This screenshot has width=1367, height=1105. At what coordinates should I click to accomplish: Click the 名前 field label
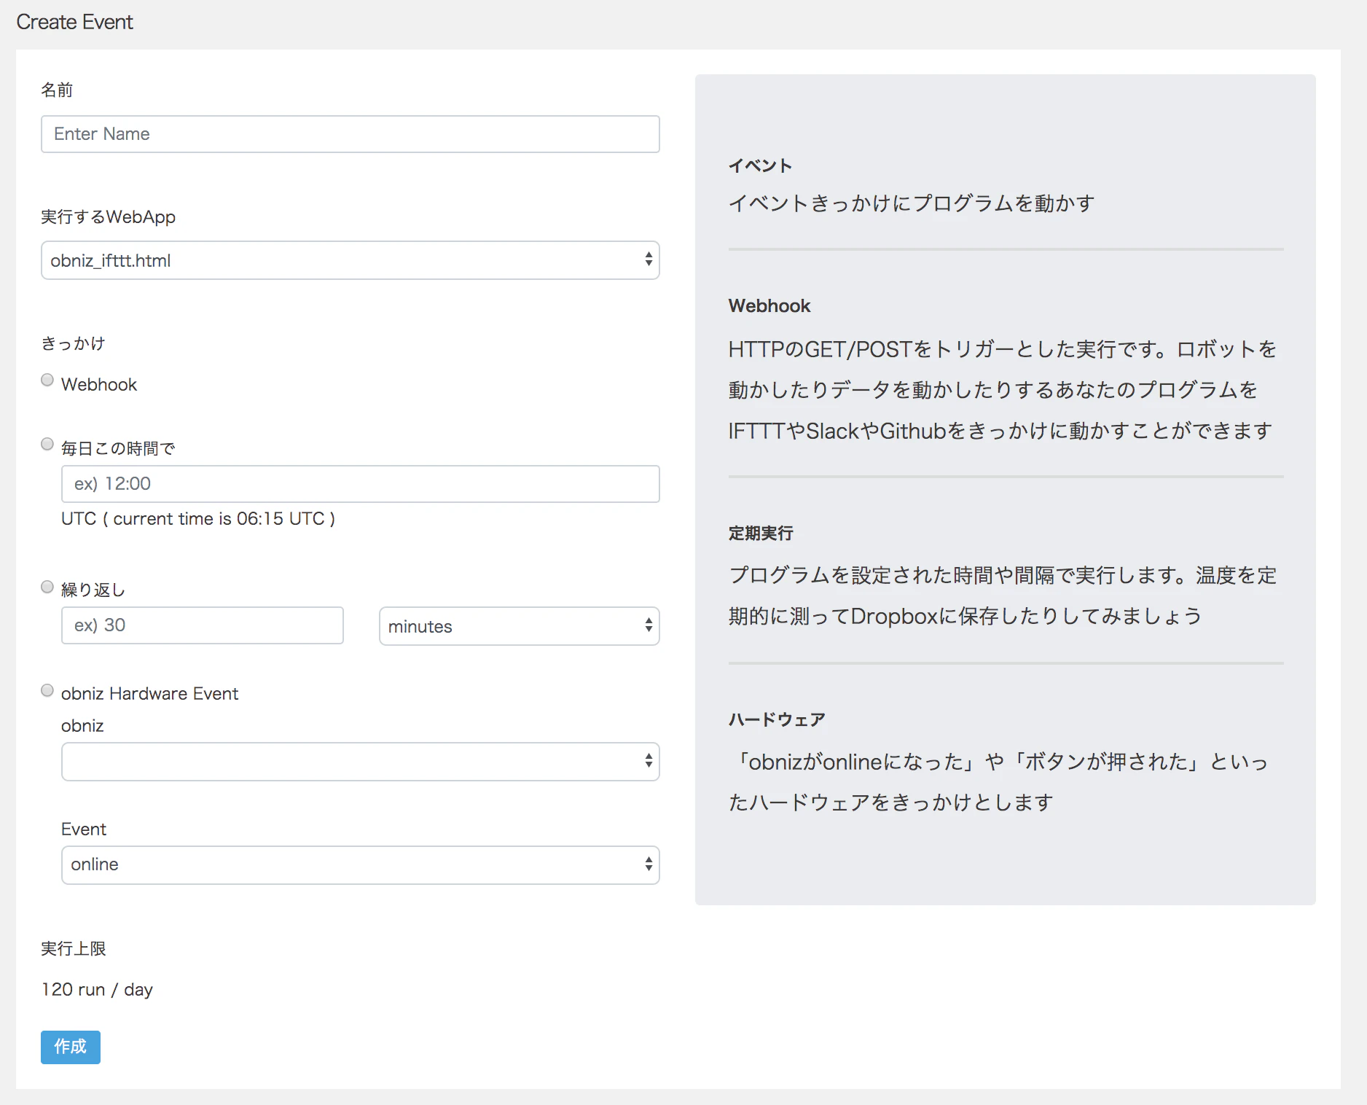coord(57,90)
